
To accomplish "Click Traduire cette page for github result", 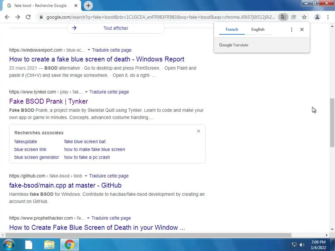I will (x=109, y=176).
